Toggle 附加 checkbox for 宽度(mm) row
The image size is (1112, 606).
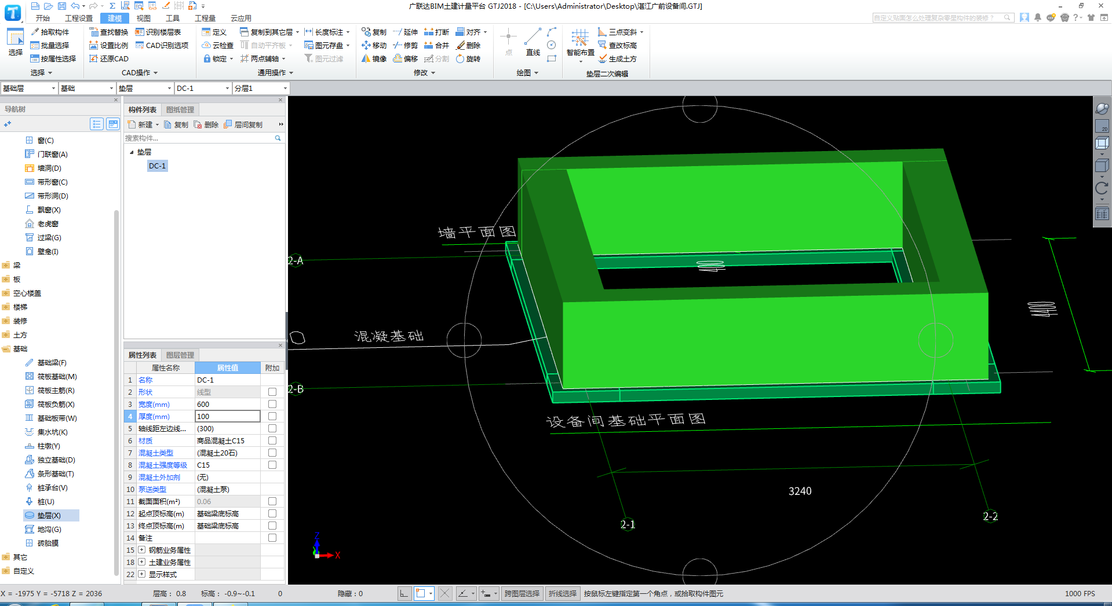click(x=272, y=404)
